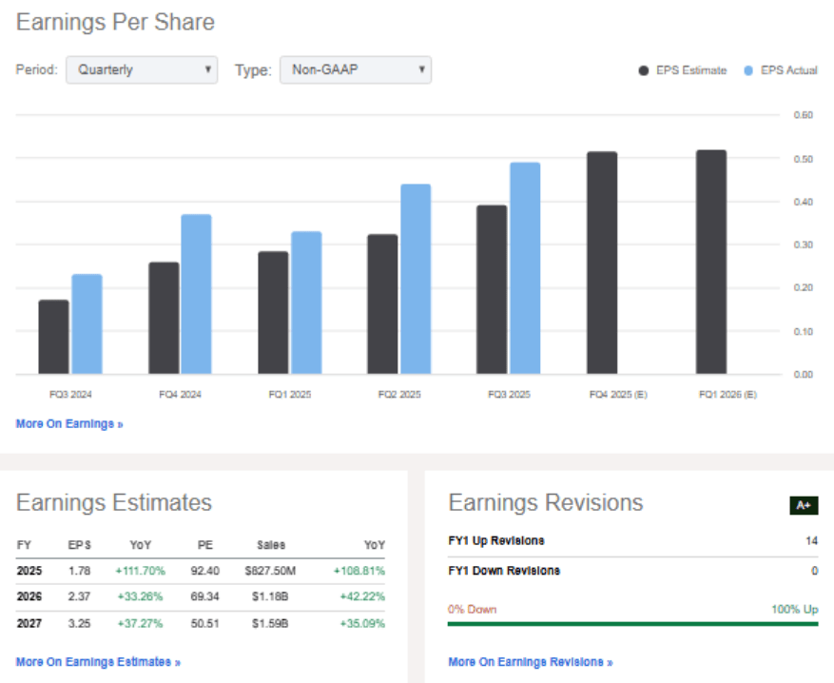
Task: Open the Period Quarterly dropdown
Action: click(141, 70)
